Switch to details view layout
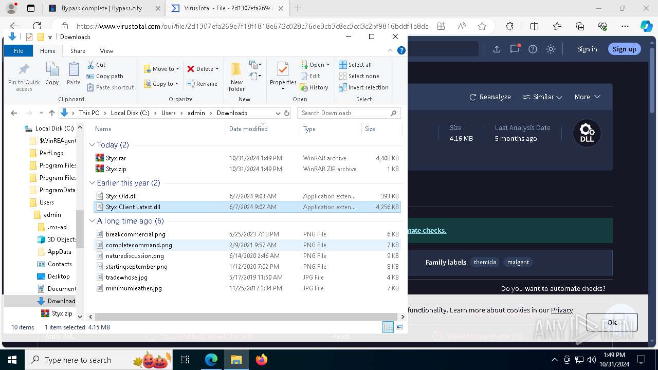658x370 pixels. [x=388, y=327]
